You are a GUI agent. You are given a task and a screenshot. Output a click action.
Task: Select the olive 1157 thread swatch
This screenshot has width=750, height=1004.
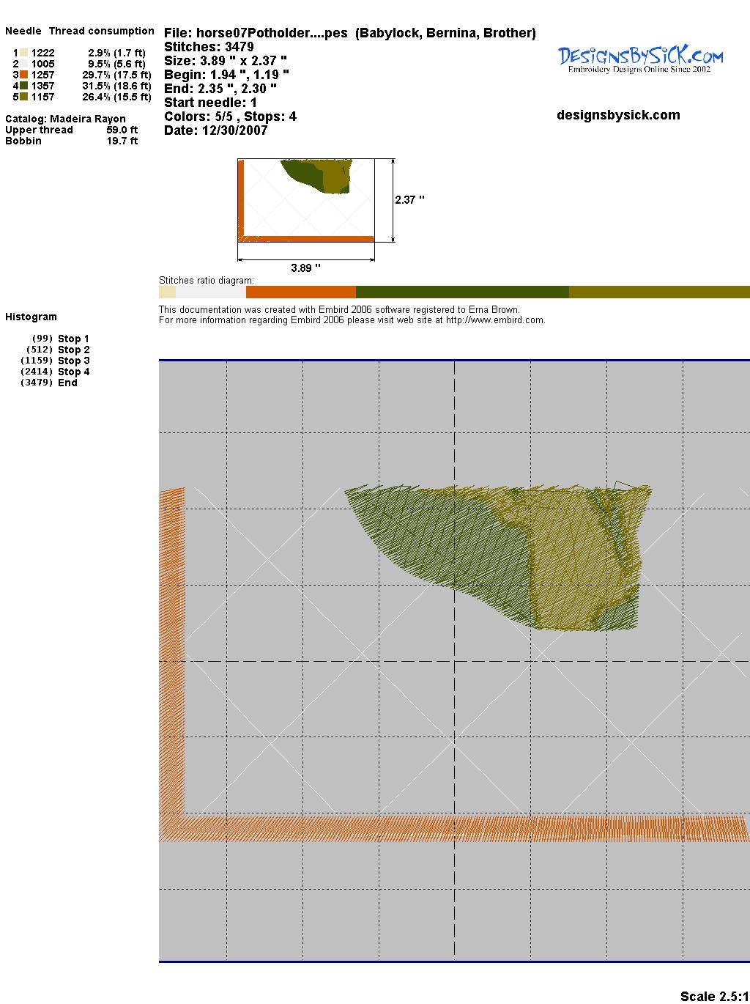[x=23, y=97]
